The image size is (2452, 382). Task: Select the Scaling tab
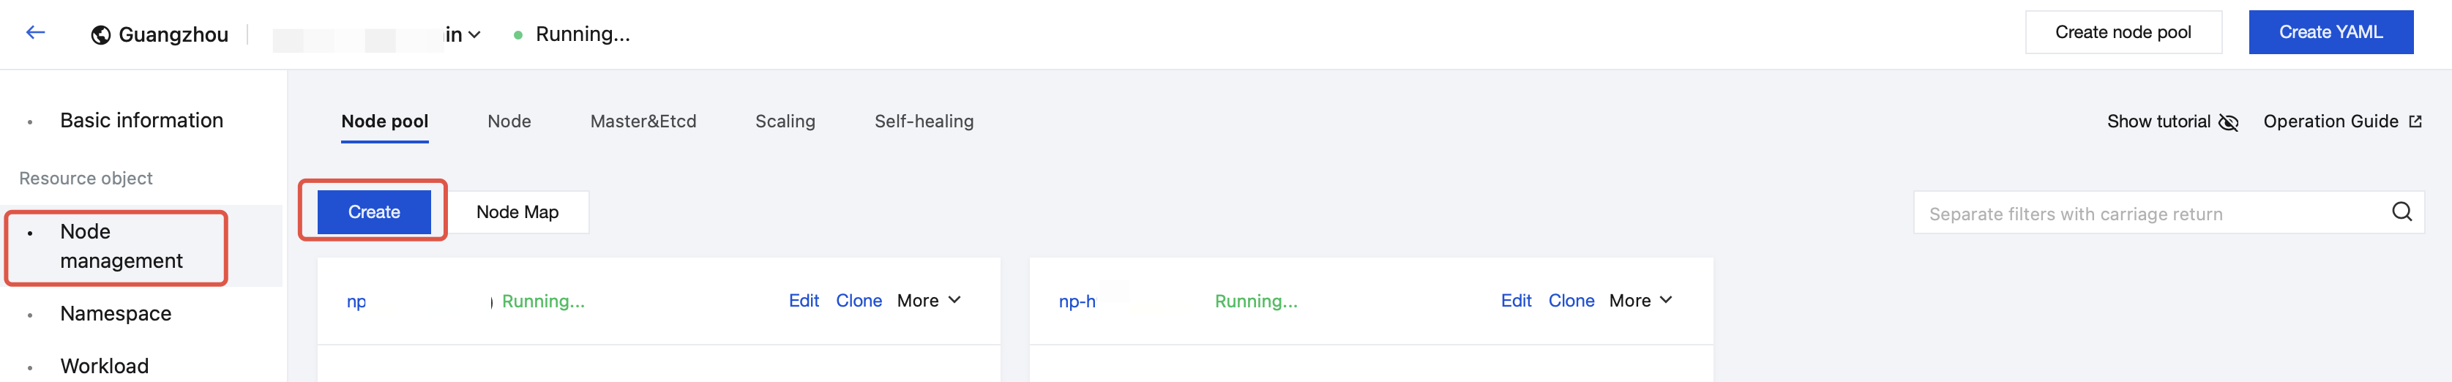[x=785, y=122]
